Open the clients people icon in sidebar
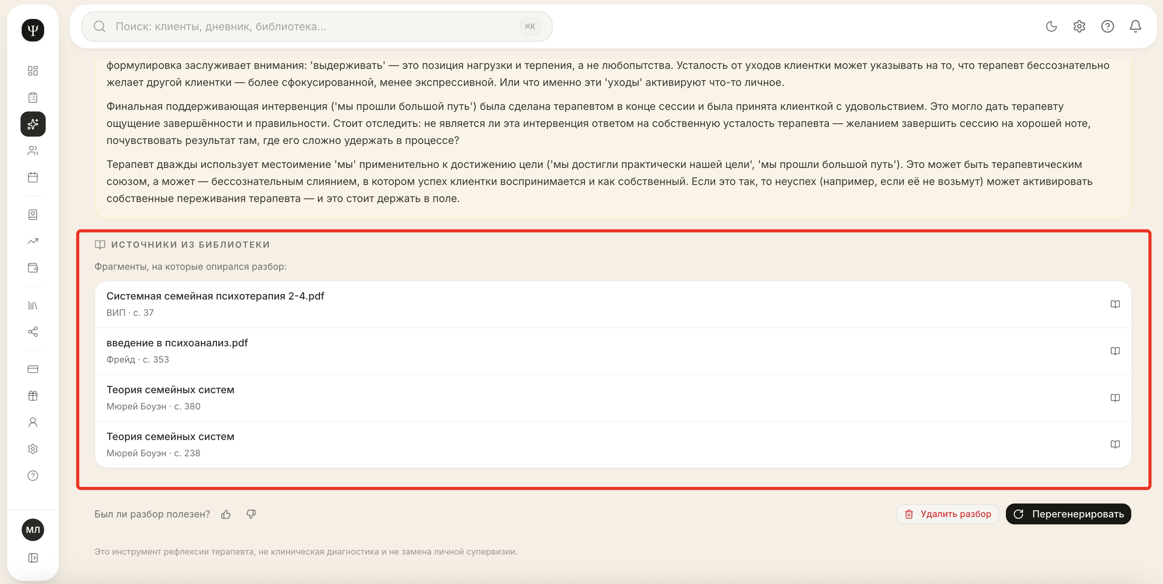1163x584 pixels. pyautogui.click(x=33, y=151)
